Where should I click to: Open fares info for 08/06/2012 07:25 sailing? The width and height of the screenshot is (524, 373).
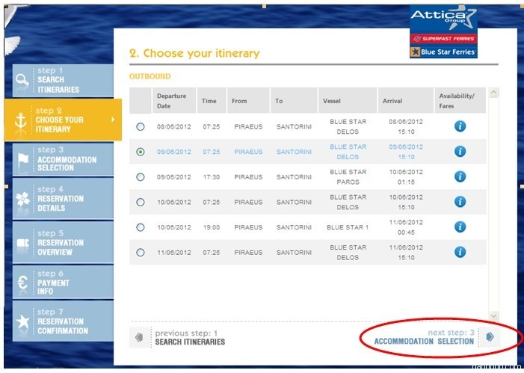pos(460,126)
